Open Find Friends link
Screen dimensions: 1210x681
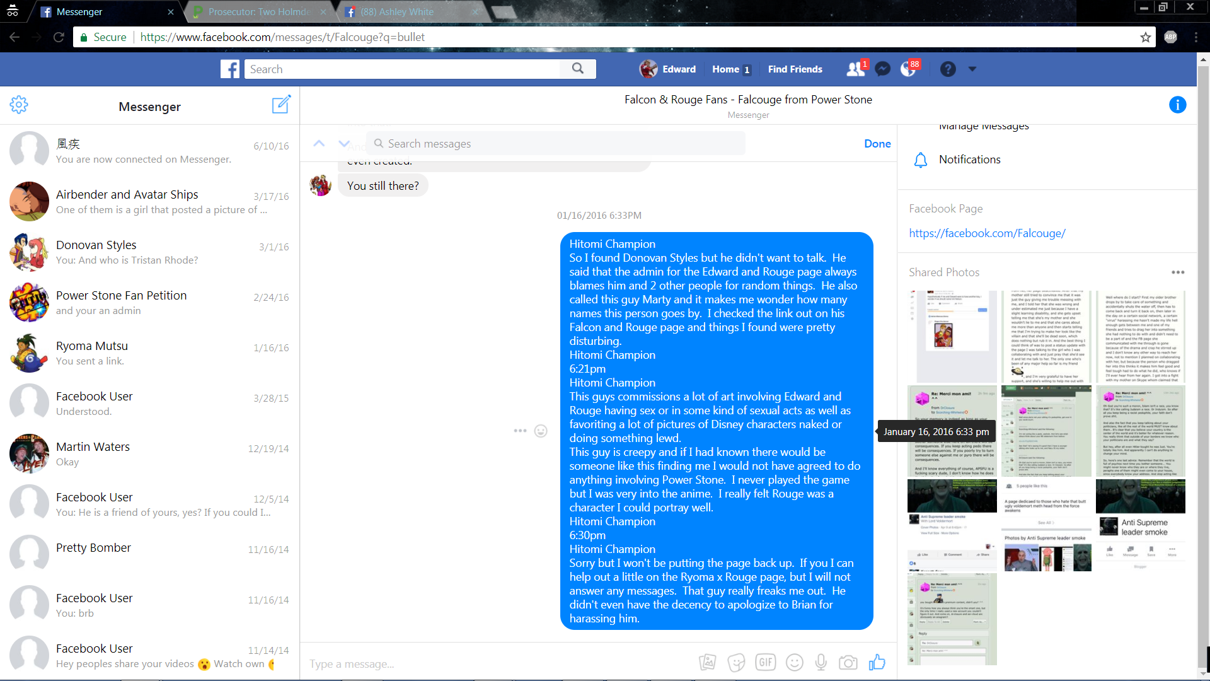[x=795, y=69]
